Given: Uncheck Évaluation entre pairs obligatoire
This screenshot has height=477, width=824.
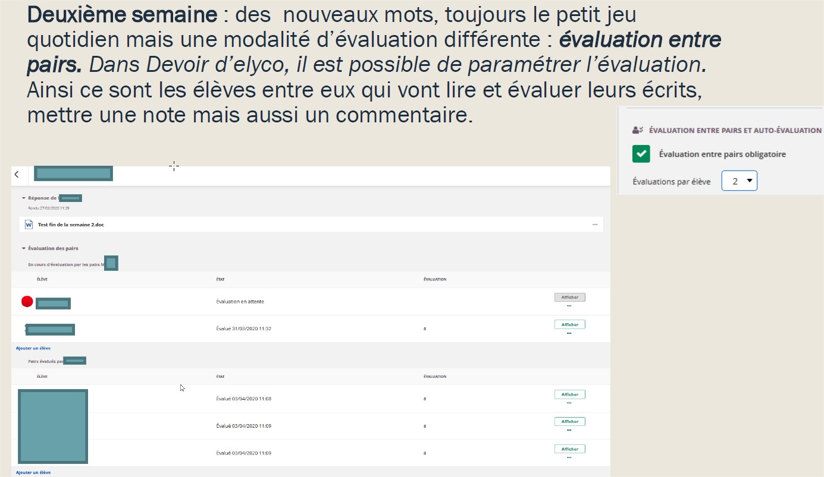Looking at the screenshot, I should 641,154.
